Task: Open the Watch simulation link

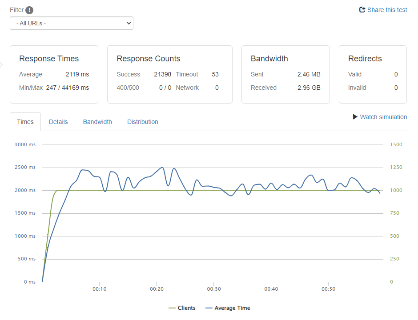Action: tap(383, 117)
